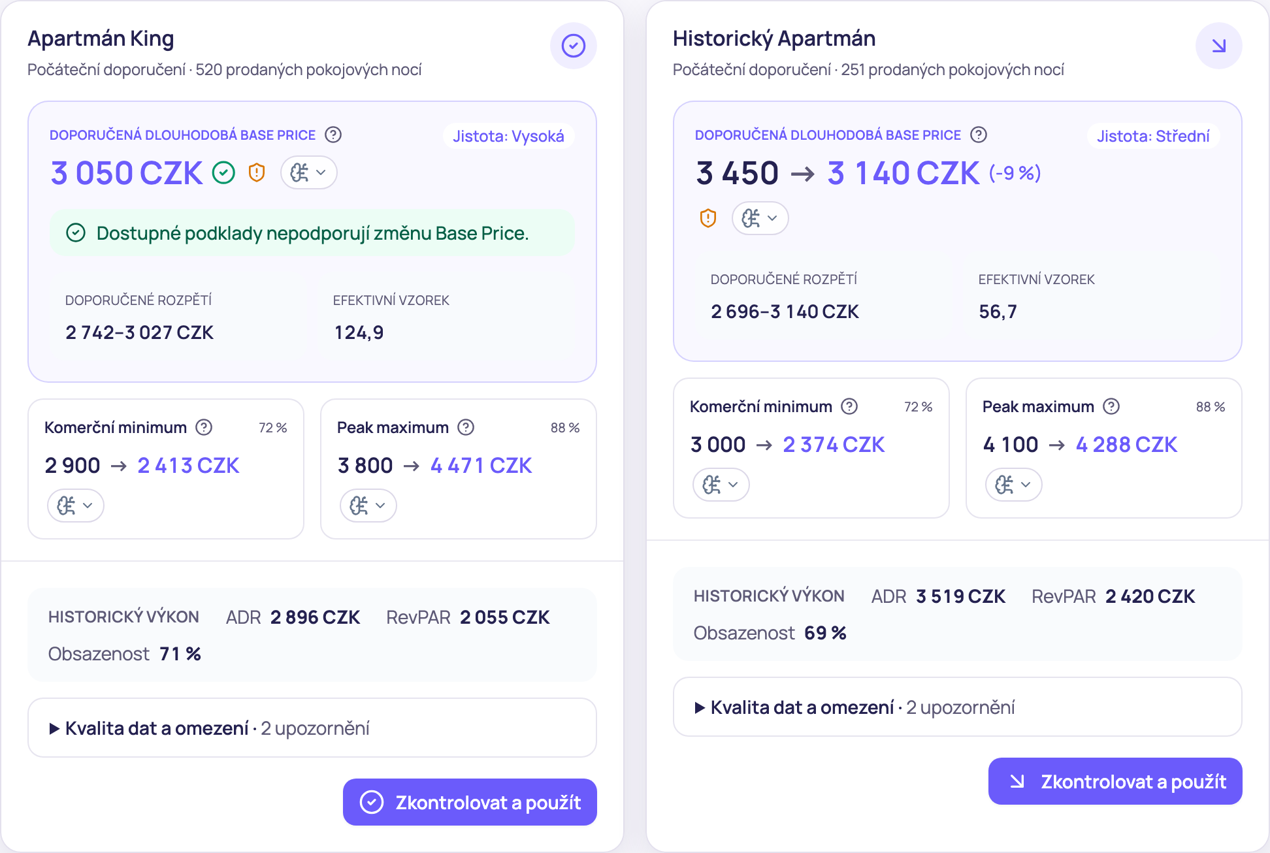
Task: Show help for Peak maximum in Apartmán King
Action: point(466,427)
